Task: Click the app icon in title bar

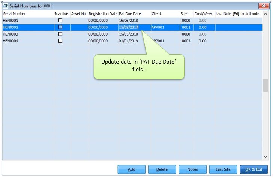Action: [6, 6]
